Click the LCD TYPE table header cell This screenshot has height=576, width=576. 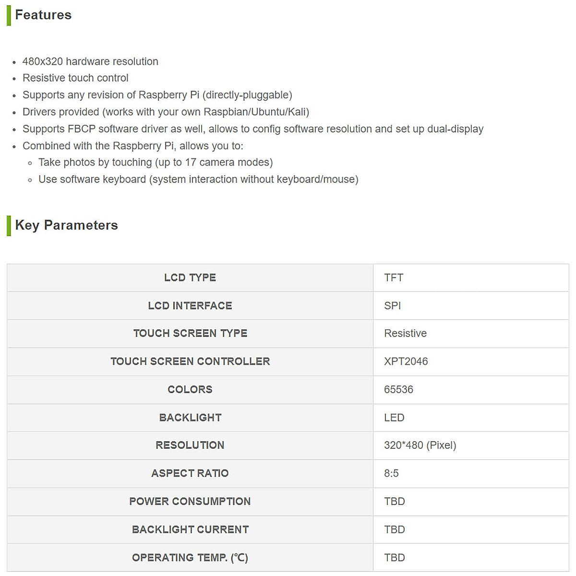190,277
